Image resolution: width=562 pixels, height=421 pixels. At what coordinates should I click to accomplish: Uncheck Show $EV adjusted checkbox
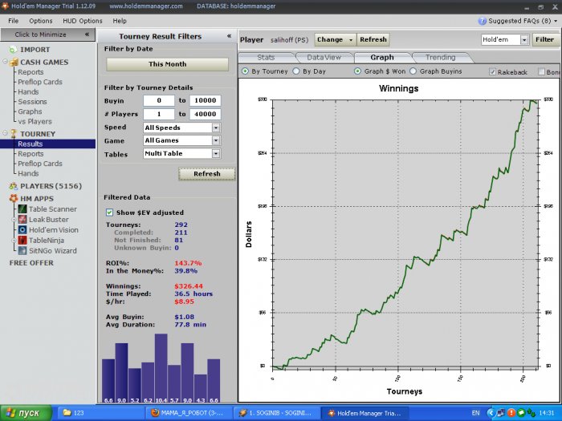(110, 213)
